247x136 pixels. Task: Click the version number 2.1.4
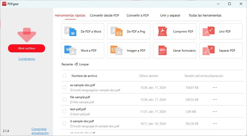tap(6, 131)
